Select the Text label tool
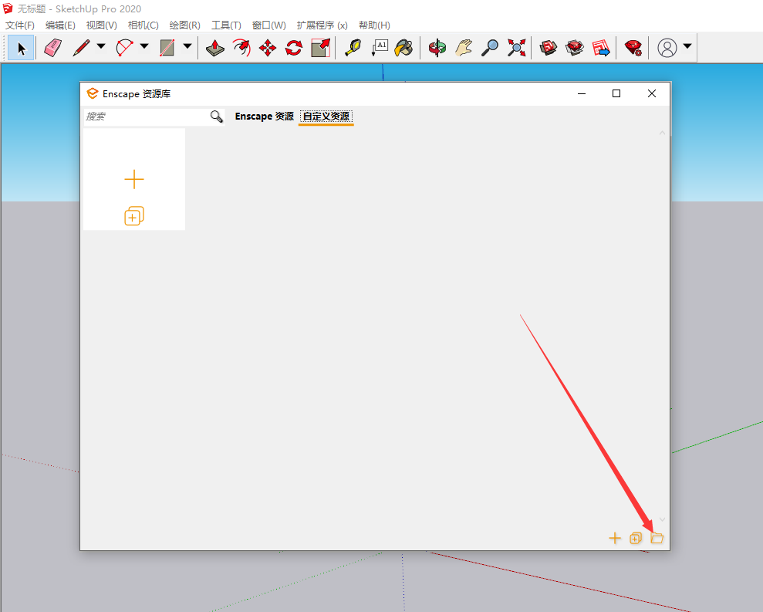The image size is (763, 612). [x=380, y=48]
